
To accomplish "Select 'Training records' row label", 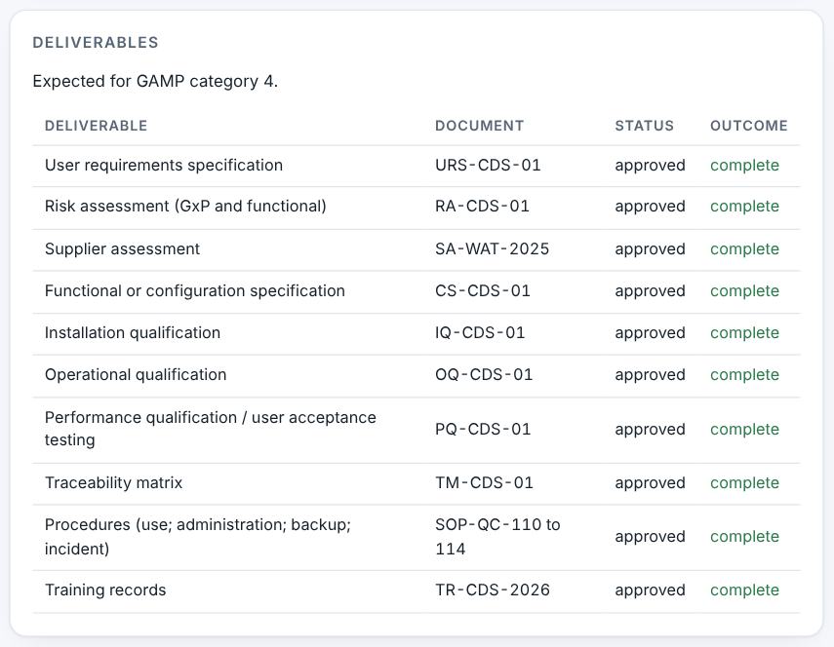I will pyautogui.click(x=105, y=590).
